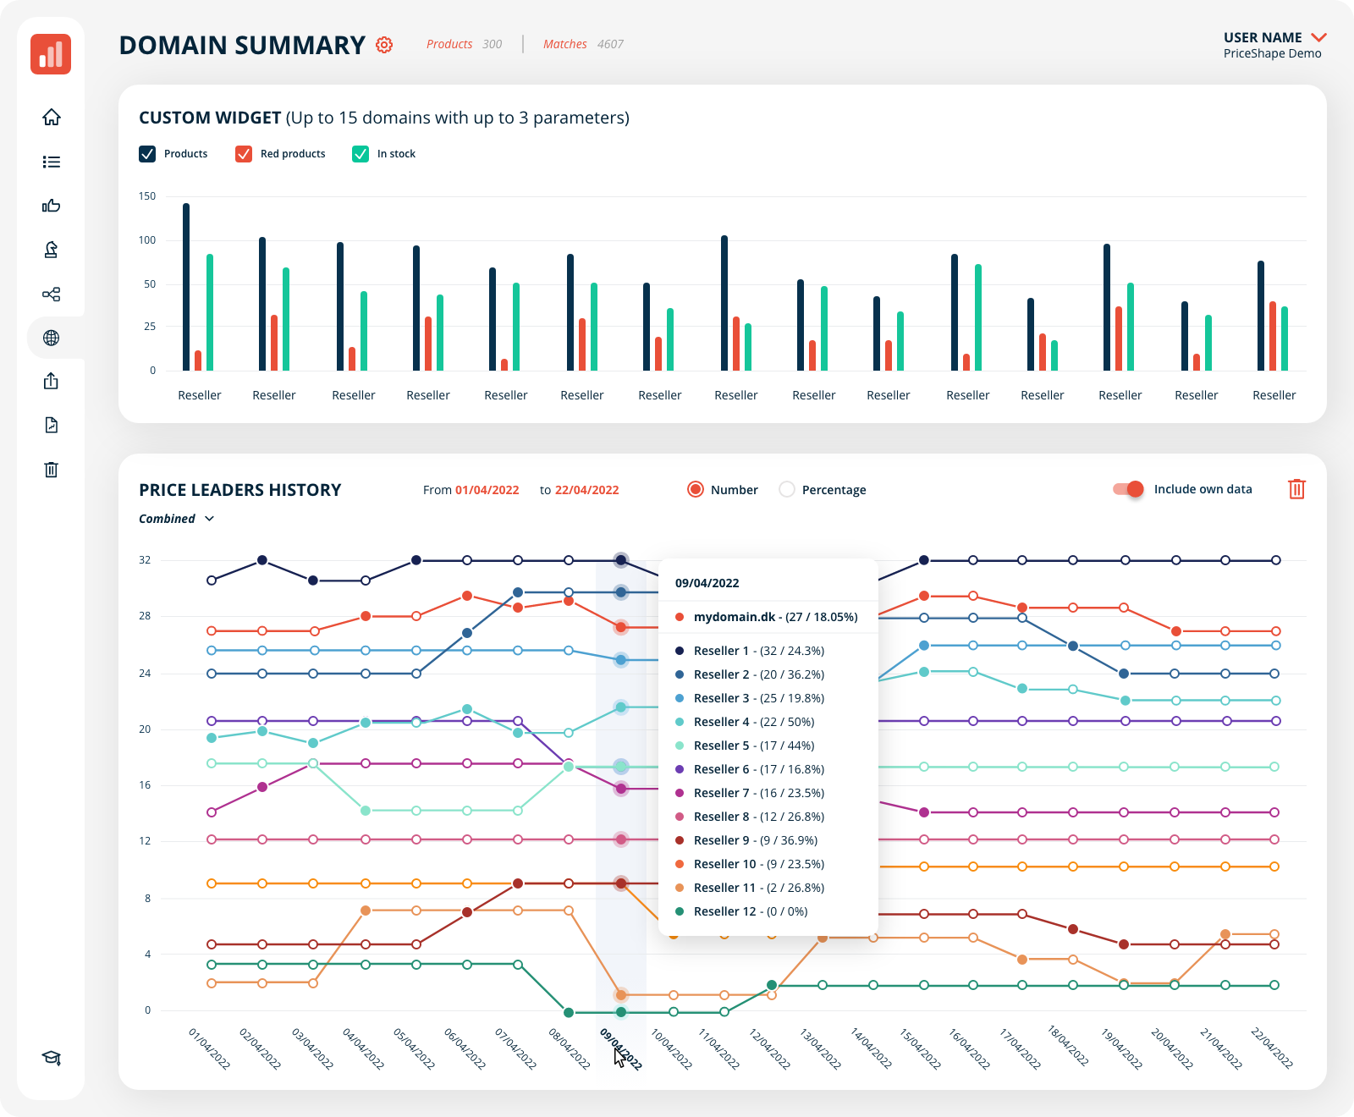Open Domain Summary settings gear

pyautogui.click(x=384, y=45)
